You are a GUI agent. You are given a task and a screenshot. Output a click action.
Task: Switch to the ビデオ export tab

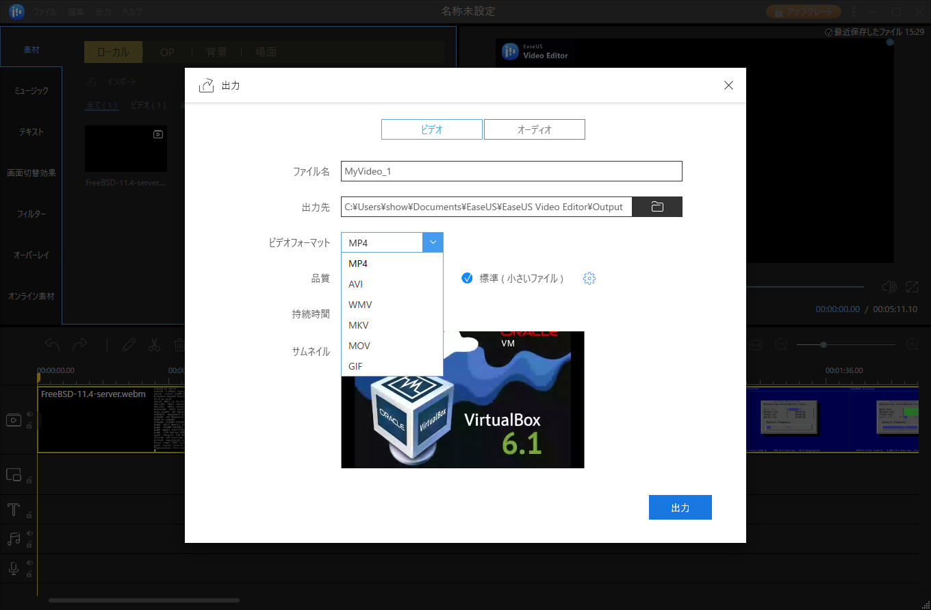(x=432, y=129)
